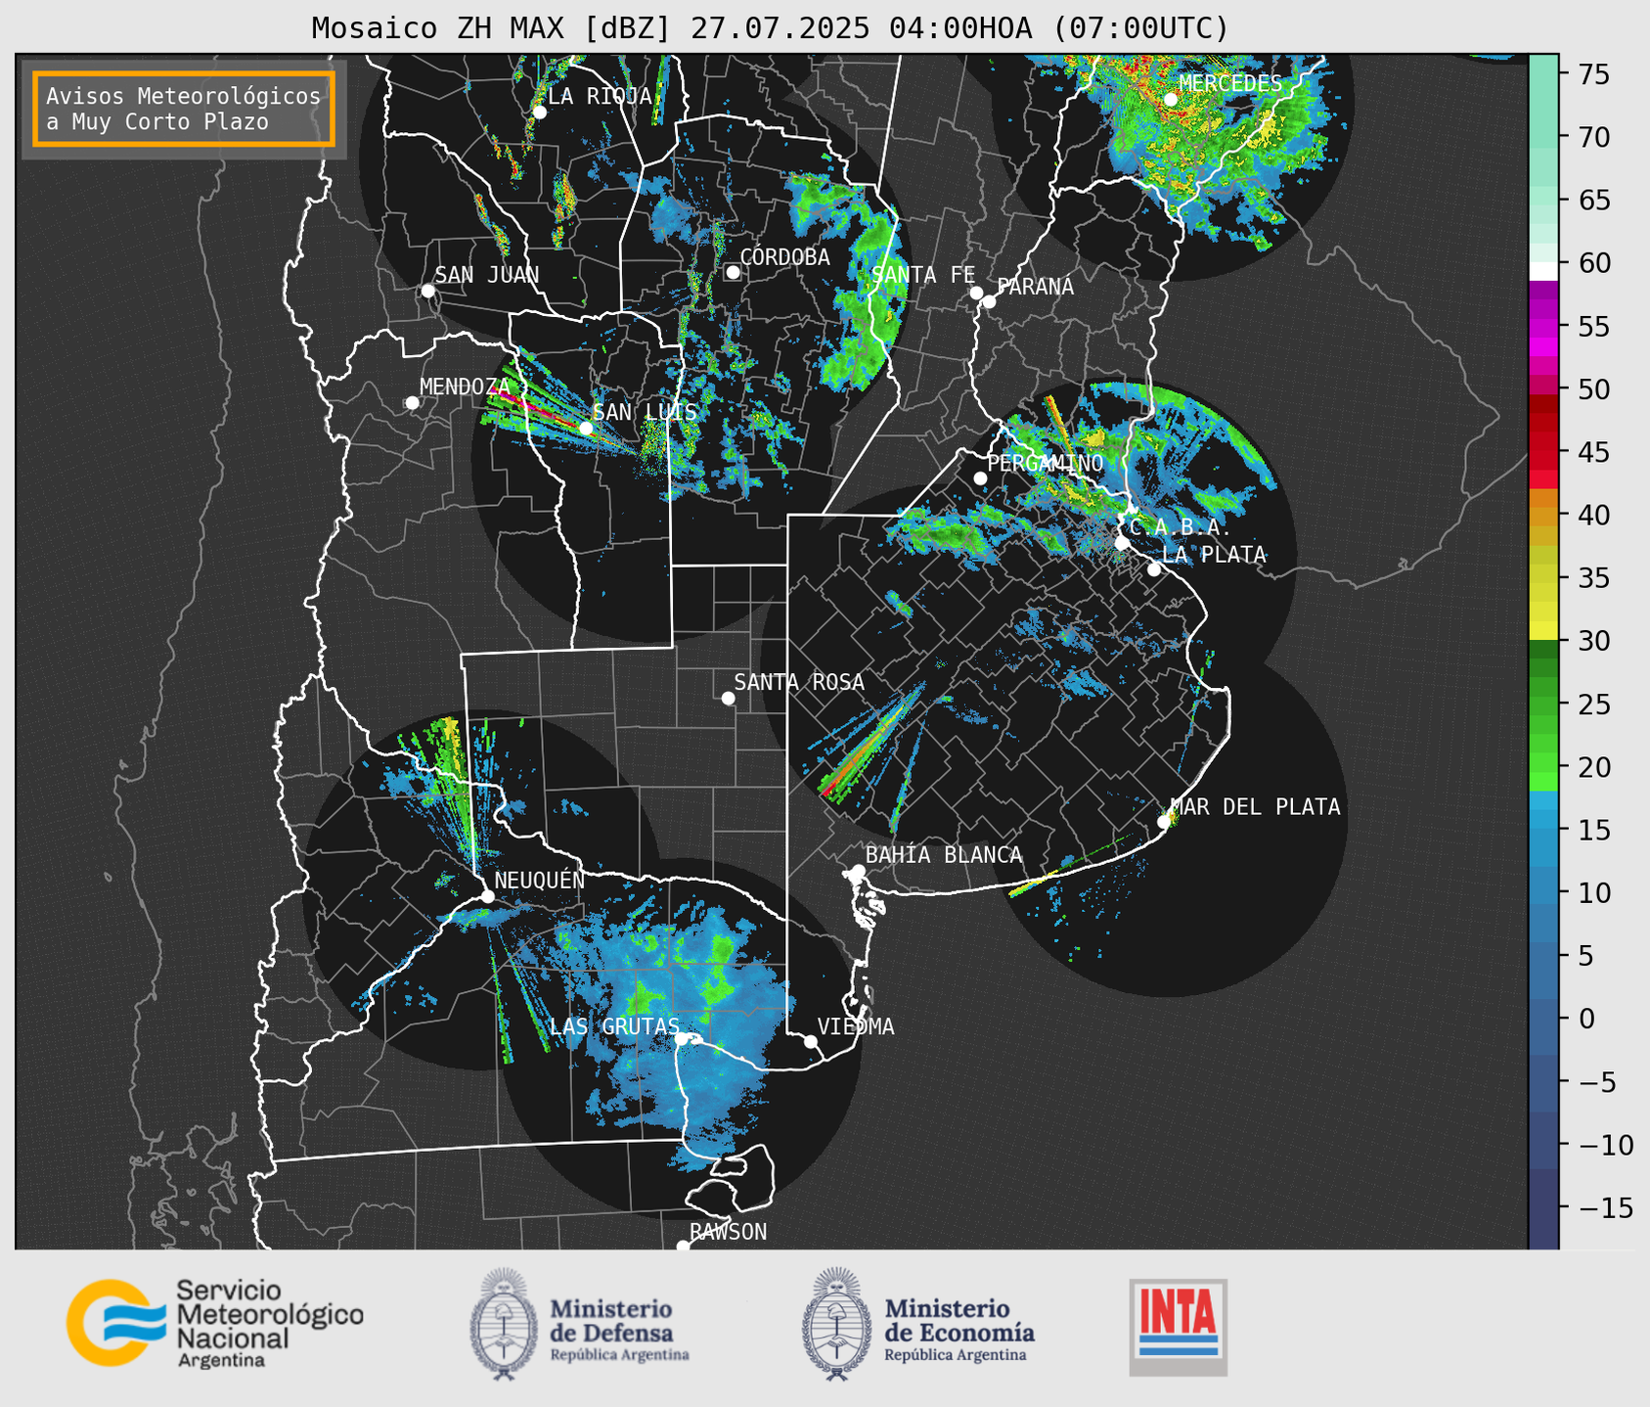
Task: Click the Rawson city marker dot
Action: tap(683, 1246)
